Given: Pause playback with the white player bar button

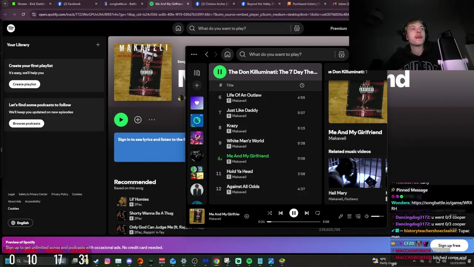Looking at the screenshot, I should (294, 213).
